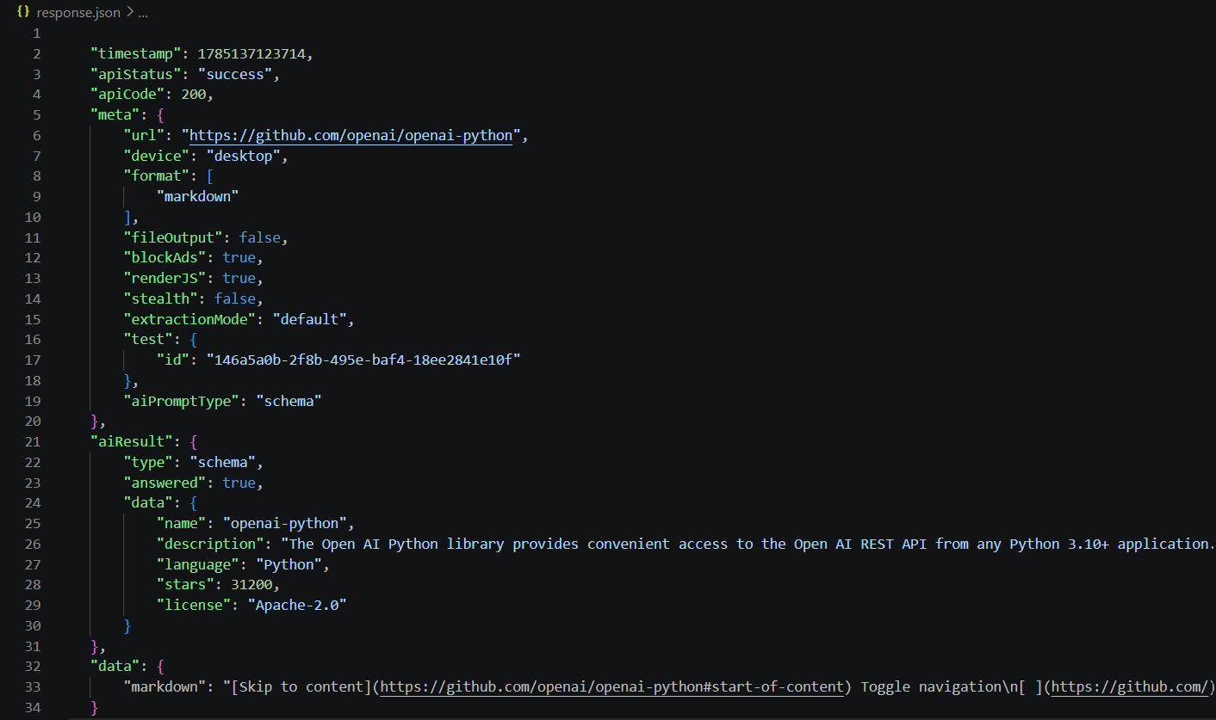Viewport: 1216px width, 720px height.
Task: Select the "success" string value
Action: click(235, 74)
